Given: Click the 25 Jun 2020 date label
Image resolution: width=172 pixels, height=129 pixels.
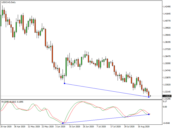Looking at the screenshot, I should [x=88, y=127].
